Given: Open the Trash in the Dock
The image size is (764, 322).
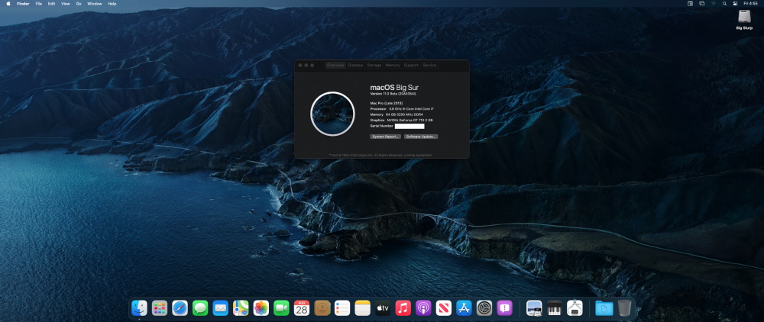Looking at the screenshot, I should click(x=625, y=308).
